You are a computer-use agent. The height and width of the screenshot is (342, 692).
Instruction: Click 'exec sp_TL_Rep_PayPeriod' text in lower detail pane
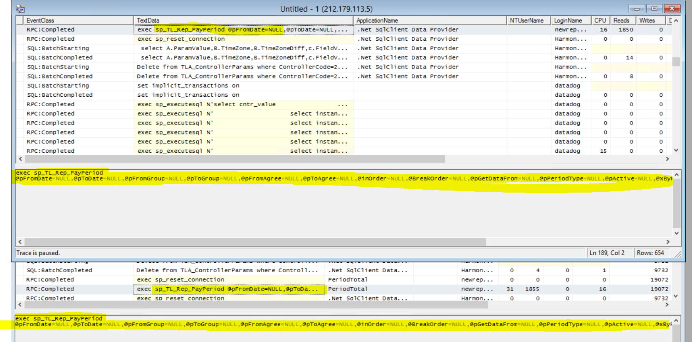tap(59, 318)
